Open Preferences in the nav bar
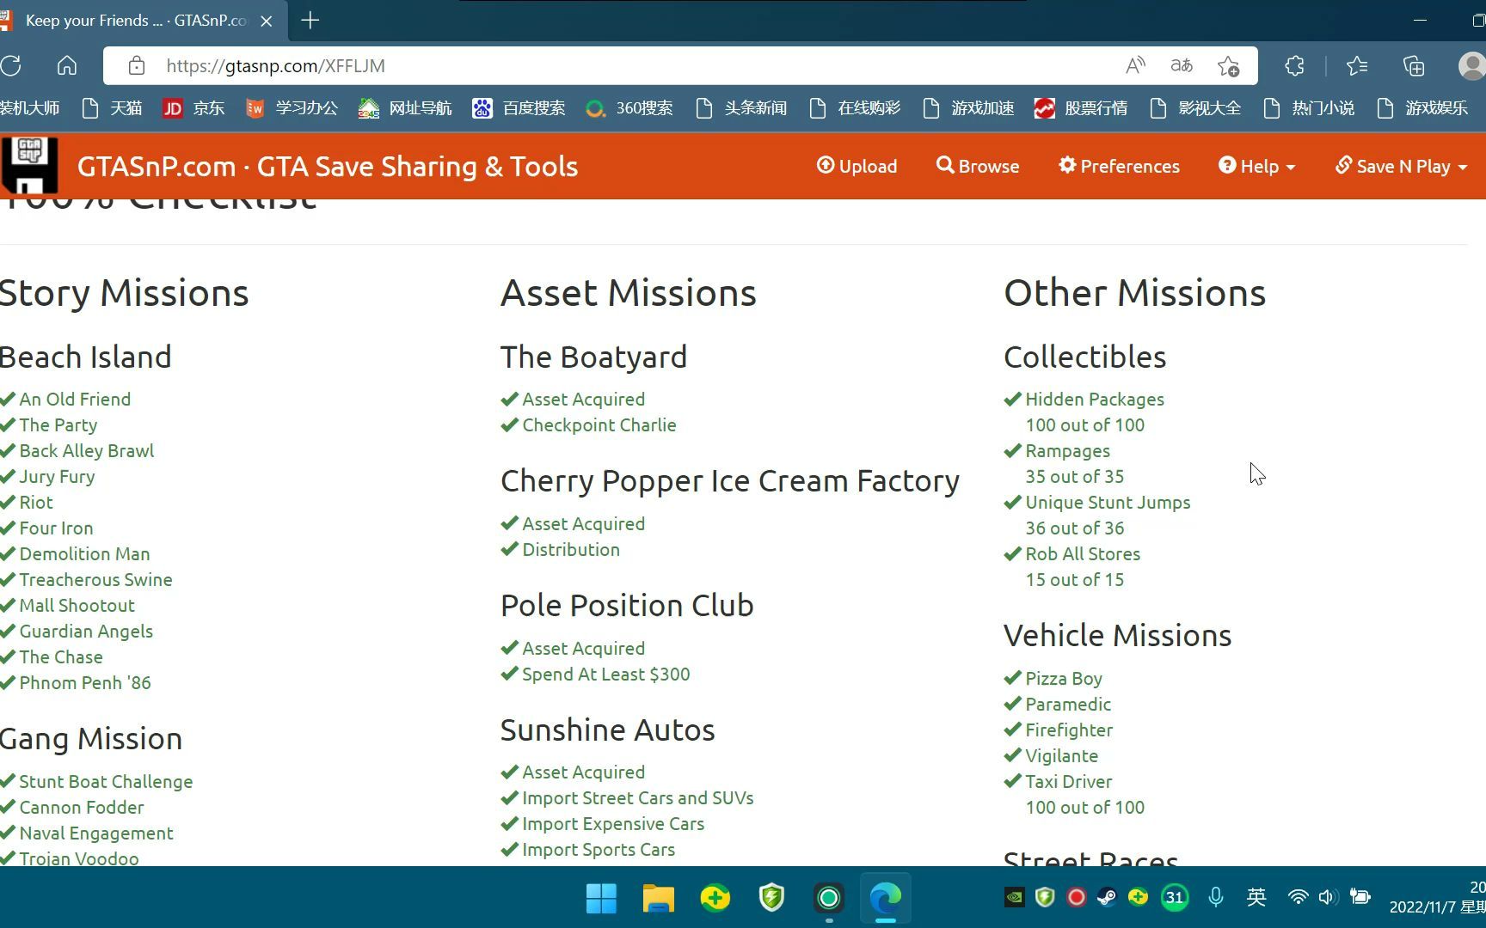The image size is (1486, 928). click(1119, 166)
